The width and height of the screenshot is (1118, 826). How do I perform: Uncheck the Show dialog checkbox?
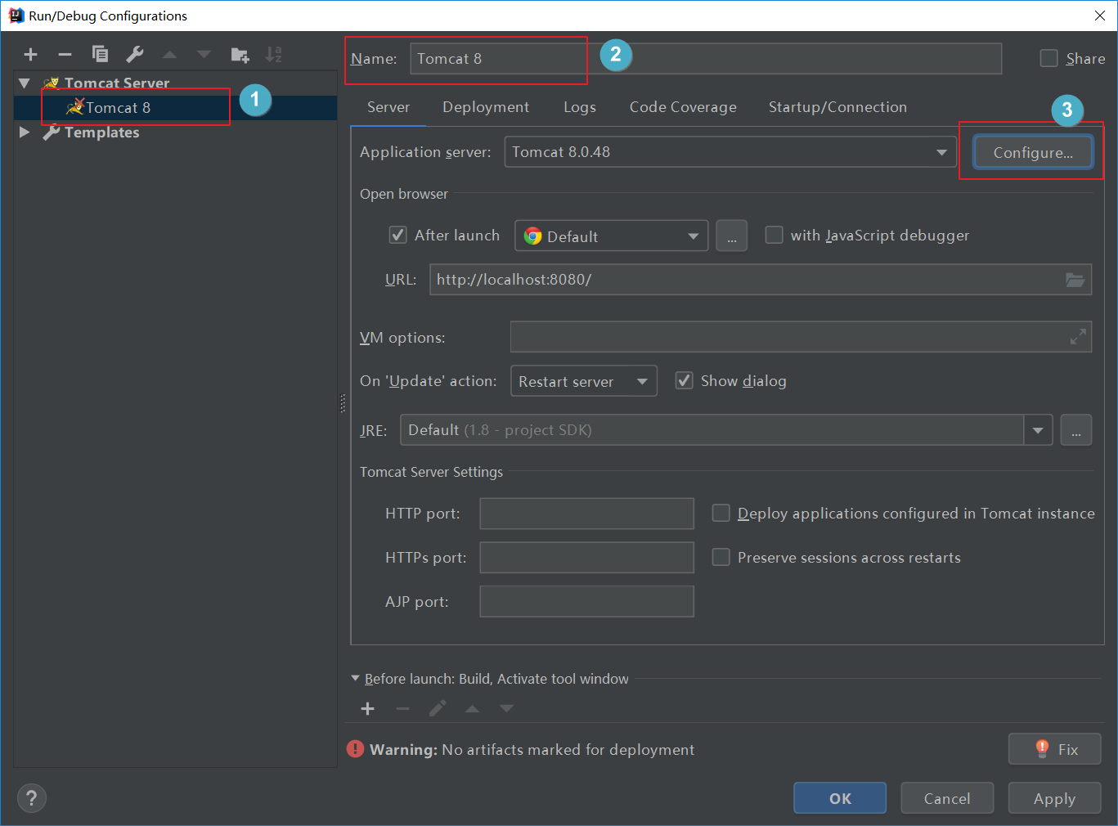click(x=684, y=381)
